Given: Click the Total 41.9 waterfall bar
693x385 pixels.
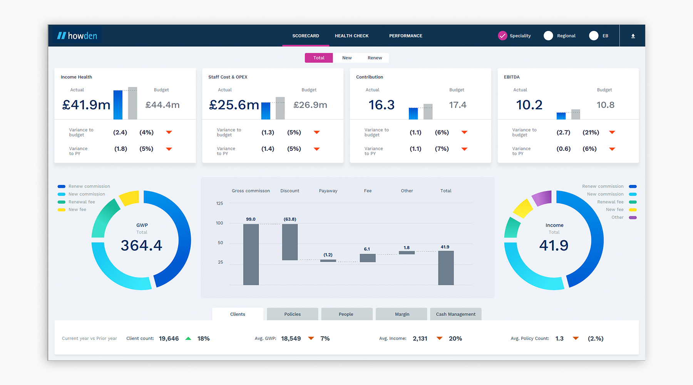Looking at the screenshot, I should click(446, 268).
